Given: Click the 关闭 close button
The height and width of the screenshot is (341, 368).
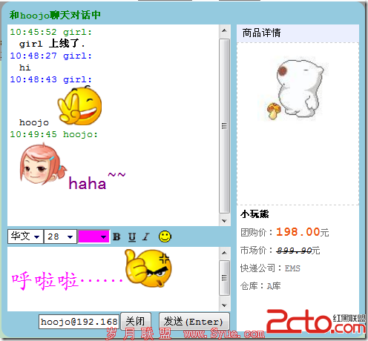Looking at the screenshot, I should click(136, 321).
